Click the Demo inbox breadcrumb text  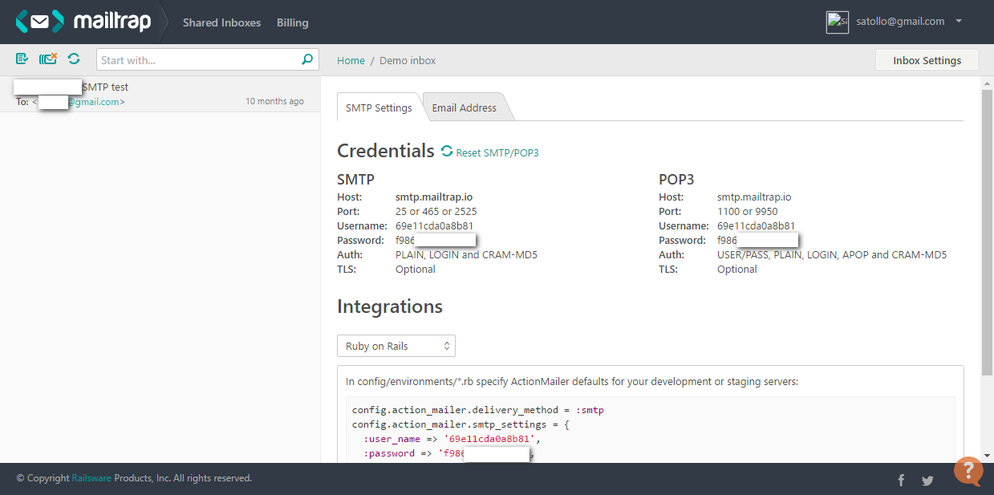click(x=408, y=60)
